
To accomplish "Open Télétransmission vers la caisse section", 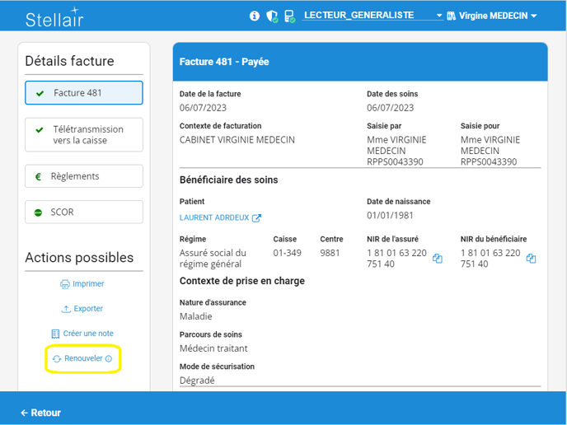I will tap(84, 135).
